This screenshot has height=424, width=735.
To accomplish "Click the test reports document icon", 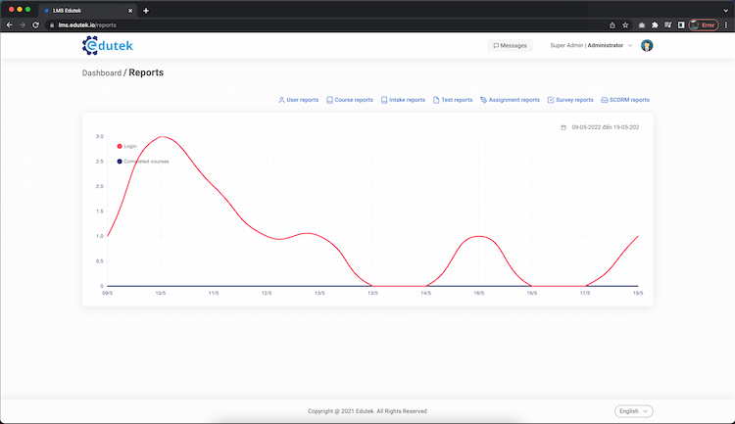I will [437, 100].
